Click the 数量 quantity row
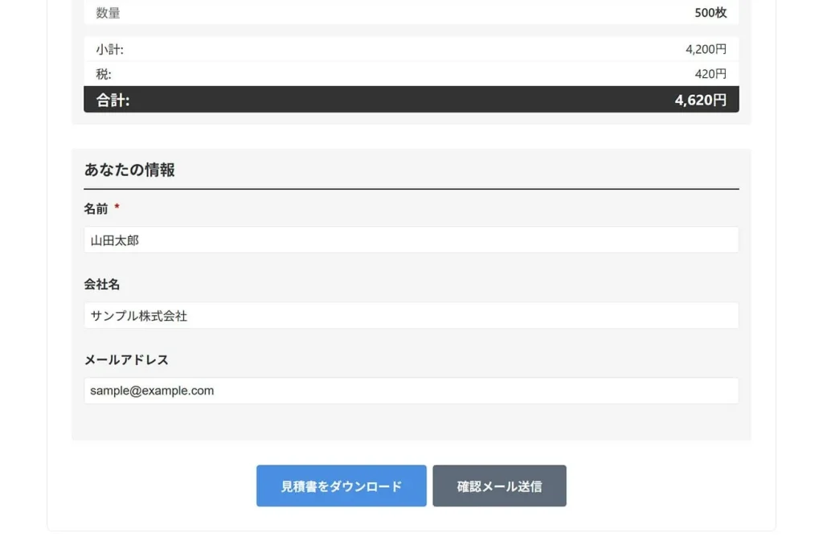This screenshot has height=549, width=823. pos(411,13)
